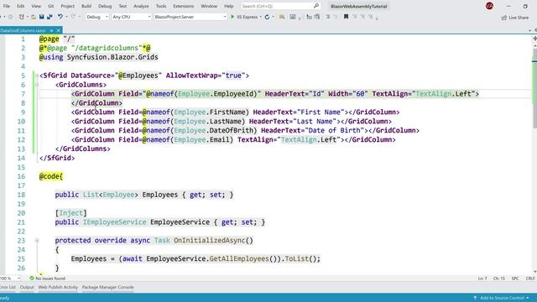
Task: Collapse the SfGrid block on line 5
Action: coord(37,75)
